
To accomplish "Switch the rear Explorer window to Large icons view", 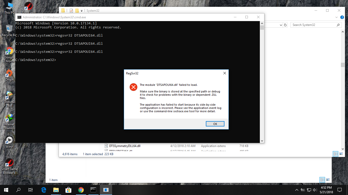I will (328, 180).
